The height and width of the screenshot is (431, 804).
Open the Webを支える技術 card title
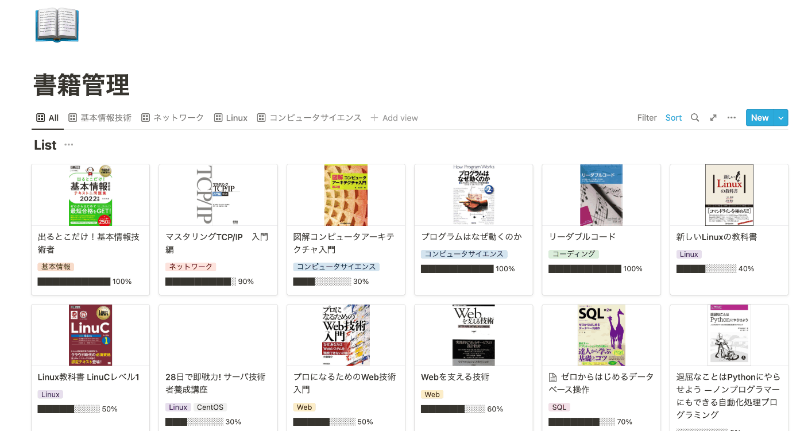(x=455, y=377)
